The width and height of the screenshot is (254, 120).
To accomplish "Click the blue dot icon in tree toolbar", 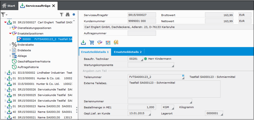I will (74, 14).
